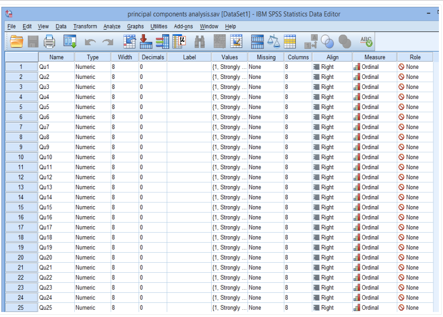
Task: Open the Analyze menu
Action: 112,26
